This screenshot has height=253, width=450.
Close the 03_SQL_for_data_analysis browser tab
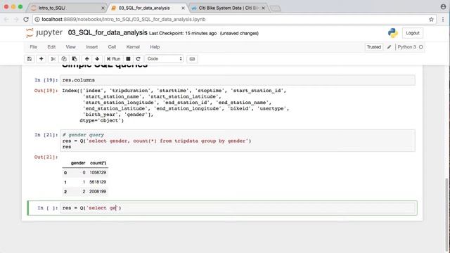pyautogui.click(x=183, y=8)
